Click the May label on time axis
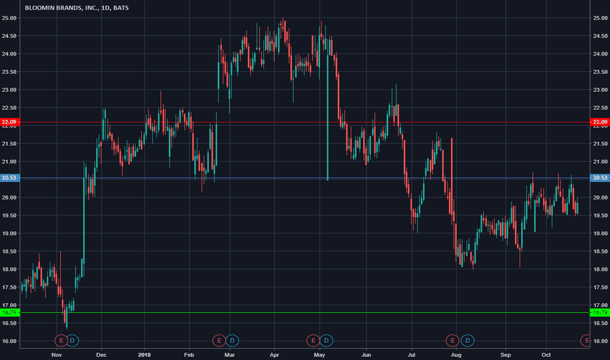The width and height of the screenshot is (610, 360). 319,355
